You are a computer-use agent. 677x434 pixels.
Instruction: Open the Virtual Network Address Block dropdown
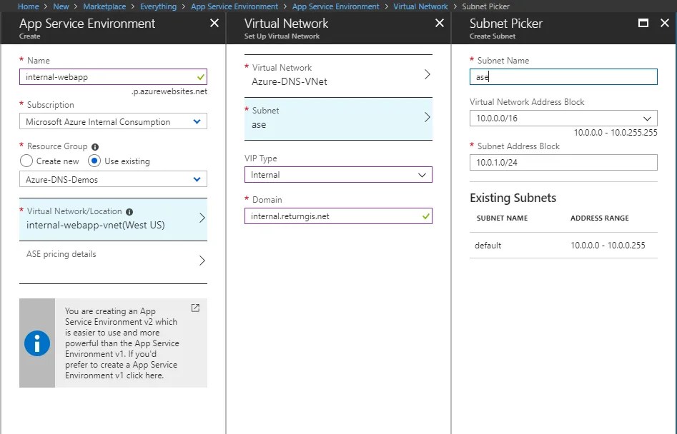coord(563,118)
